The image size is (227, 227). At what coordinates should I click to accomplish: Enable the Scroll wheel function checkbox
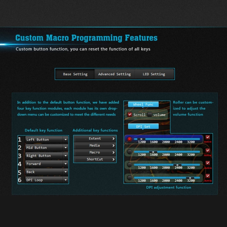(130, 115)
